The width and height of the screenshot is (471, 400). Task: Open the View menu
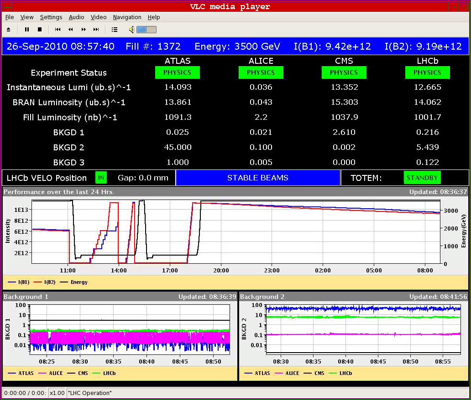(x=27, y=17)
